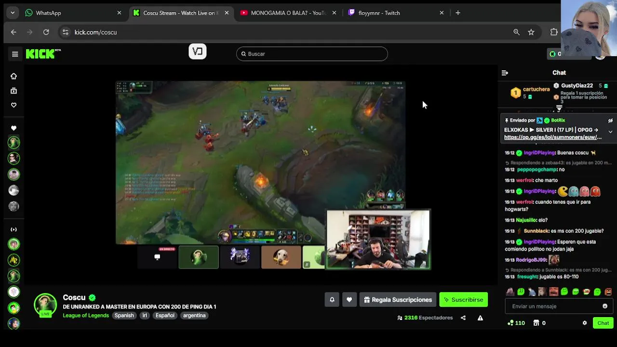Switch to the WhatsApp browser tab
617x347 pixels.
coord(72,13)
